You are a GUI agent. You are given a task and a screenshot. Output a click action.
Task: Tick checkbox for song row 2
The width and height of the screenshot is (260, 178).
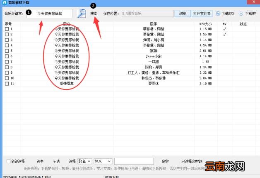[x=7, y=35]
